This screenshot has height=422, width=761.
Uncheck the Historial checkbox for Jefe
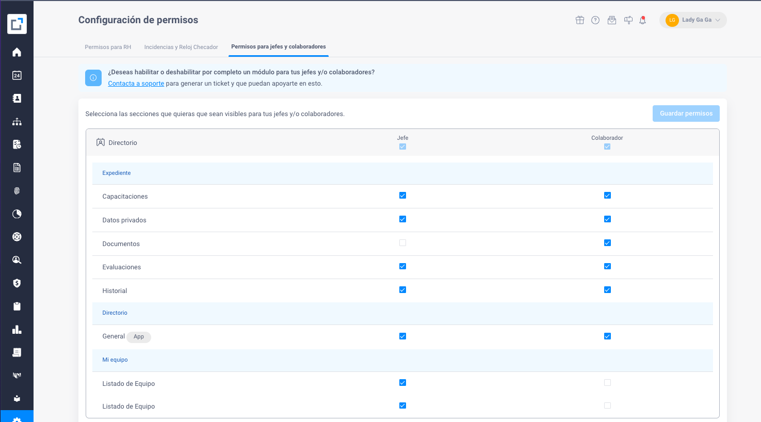[x=402, y=290]
